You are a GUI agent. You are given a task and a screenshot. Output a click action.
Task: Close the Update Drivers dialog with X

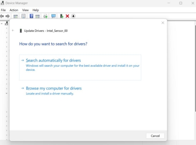tap(163, 23)
